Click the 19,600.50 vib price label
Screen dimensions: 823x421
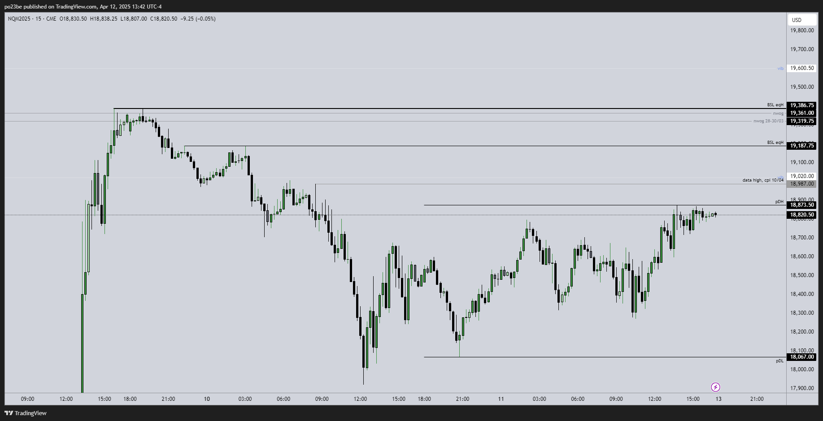pos(801,68)
